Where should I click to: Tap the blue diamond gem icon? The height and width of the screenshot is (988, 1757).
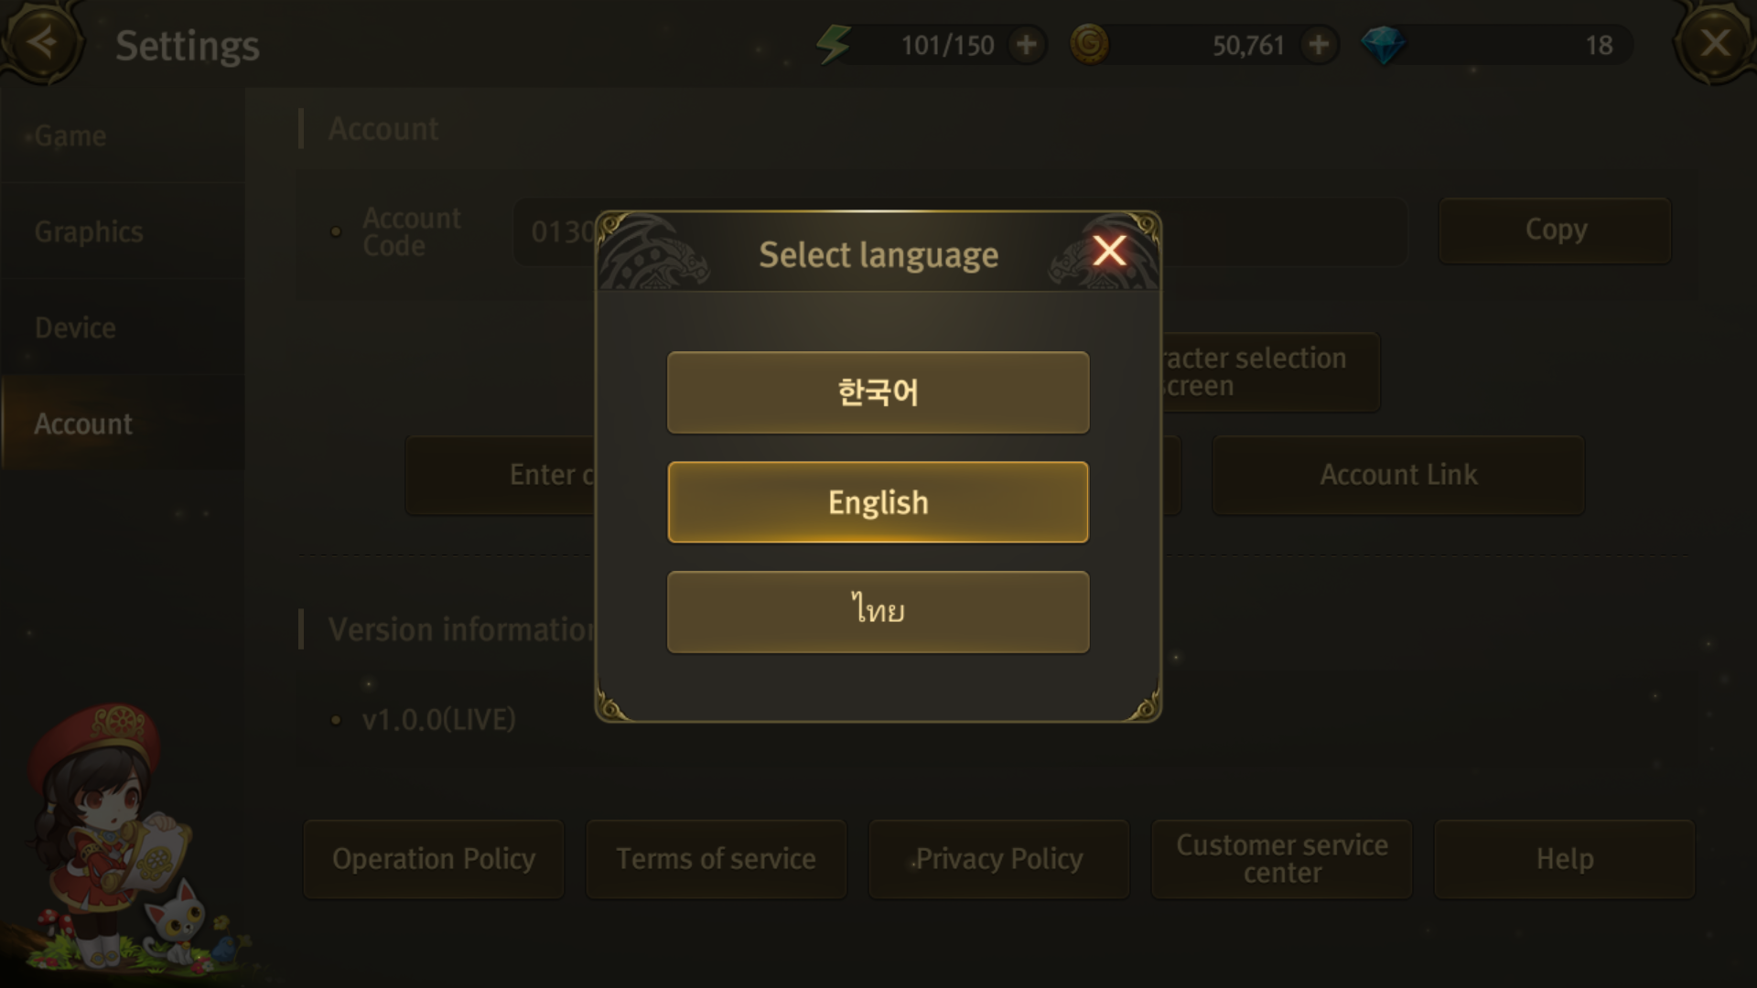[1383, 45]
